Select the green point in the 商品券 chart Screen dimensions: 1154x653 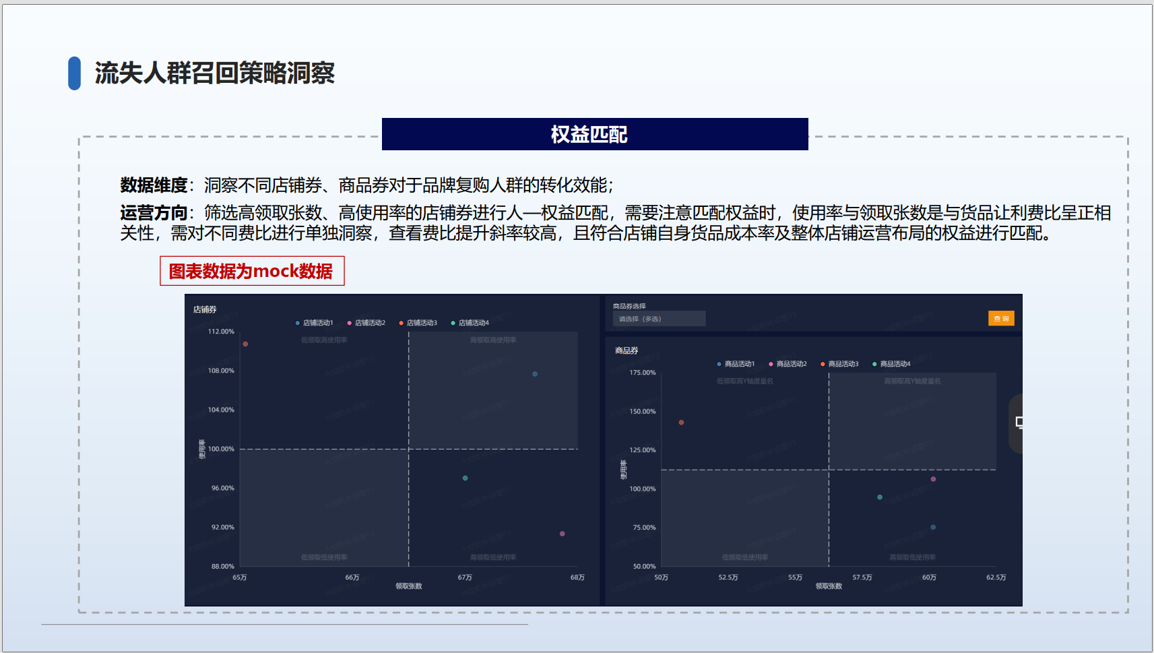click(880, 497)
